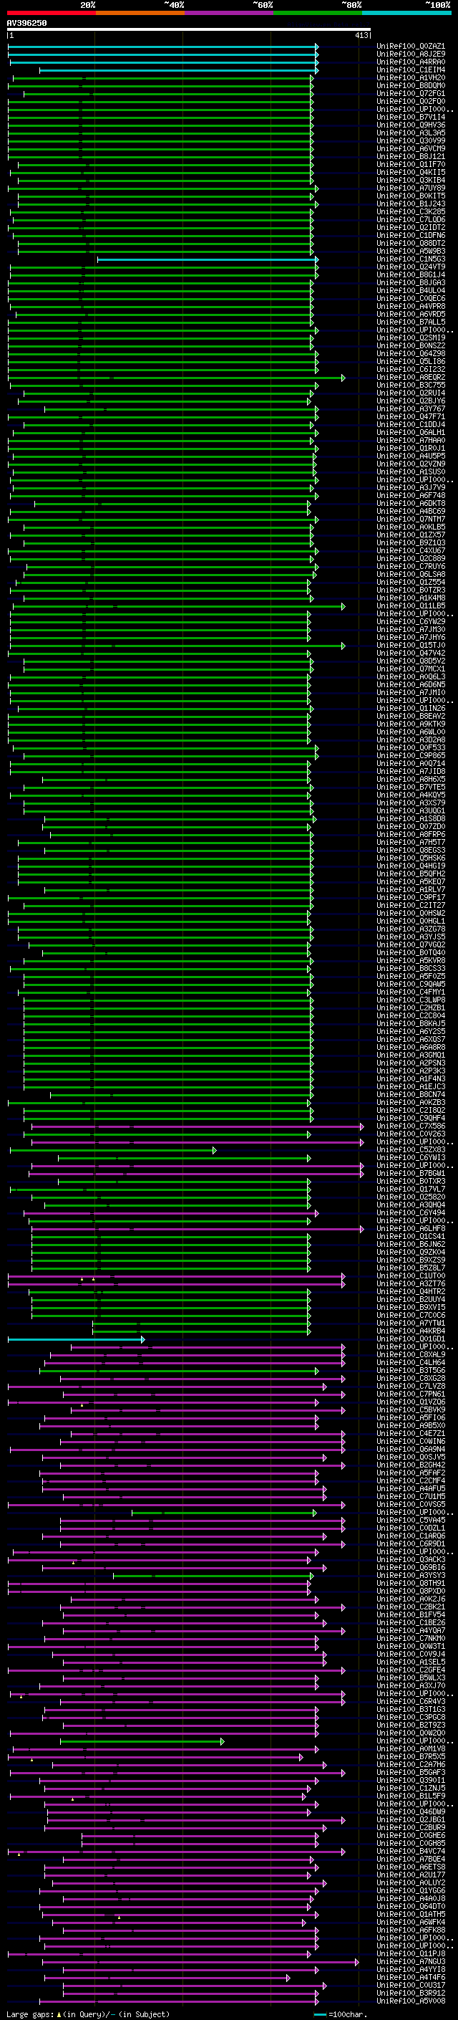Click the green alignment bar for B7V1I4
Viewport: 458px width, 2020px height.
[x=160, y=118]
